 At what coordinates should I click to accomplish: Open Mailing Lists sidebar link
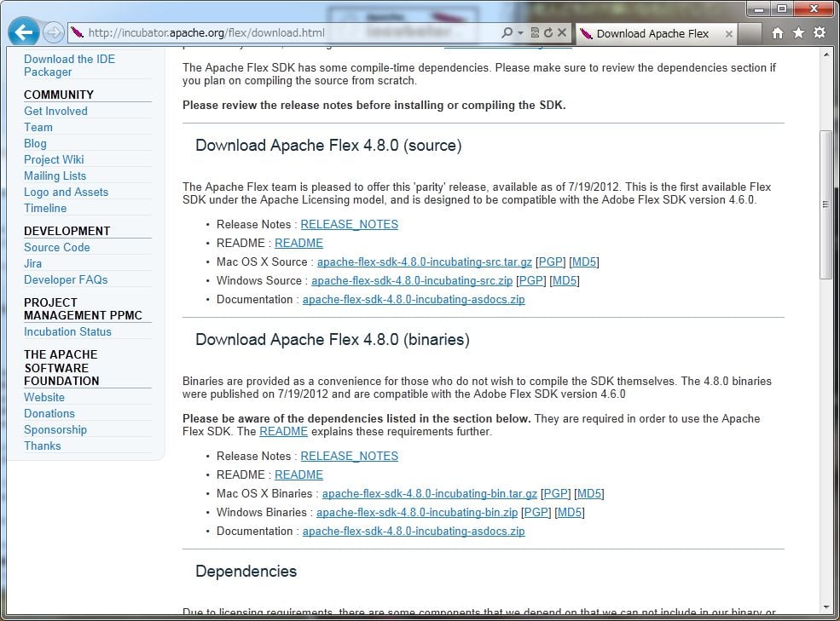point(55,175)
